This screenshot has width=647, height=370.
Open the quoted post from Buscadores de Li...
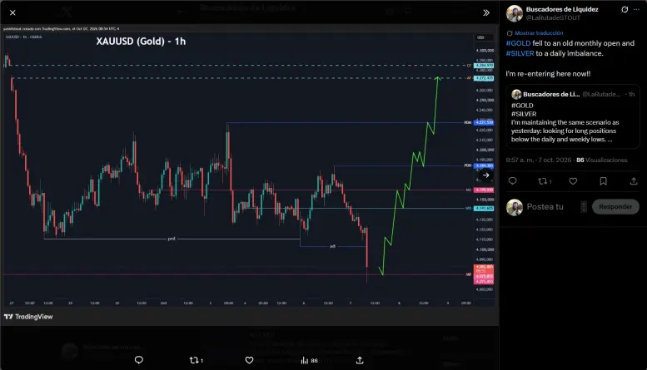coord(573,116)
